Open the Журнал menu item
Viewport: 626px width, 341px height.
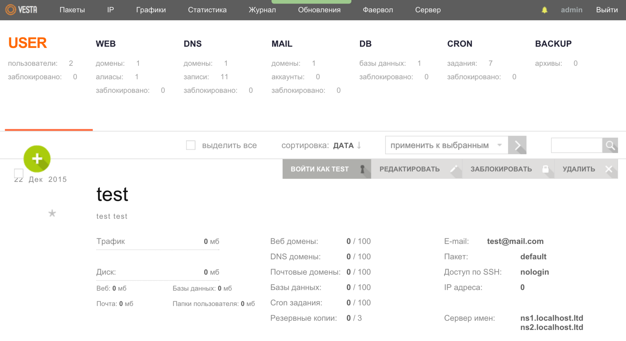pos(262,10)
